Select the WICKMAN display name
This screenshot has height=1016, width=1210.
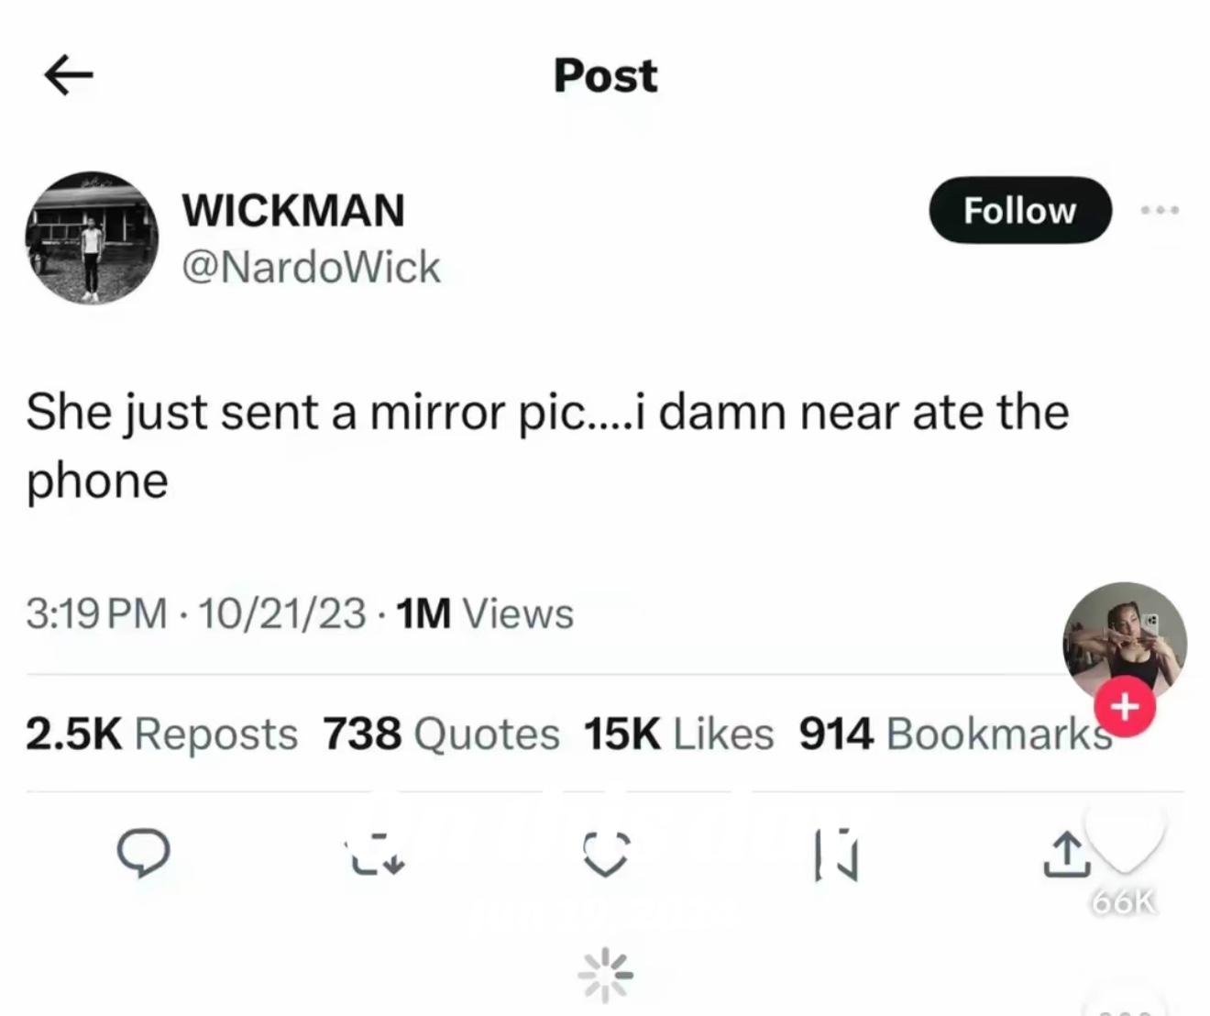293,210
